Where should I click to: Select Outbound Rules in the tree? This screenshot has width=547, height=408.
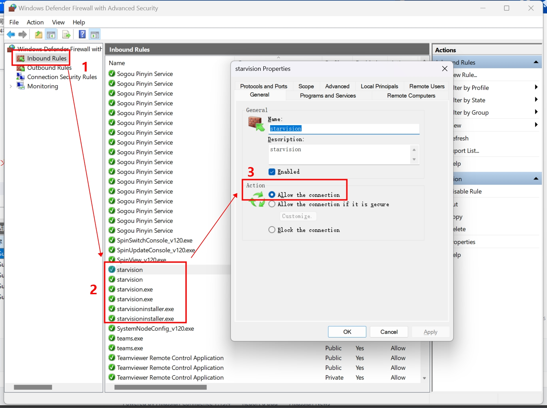[x=49, y=68]
